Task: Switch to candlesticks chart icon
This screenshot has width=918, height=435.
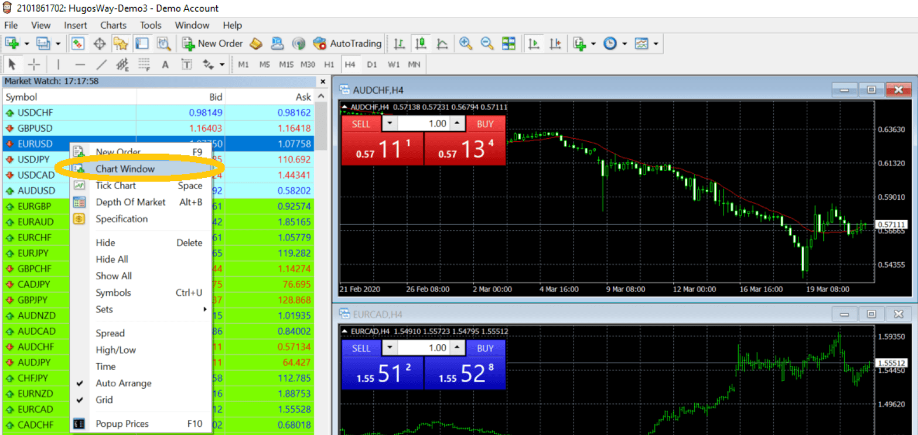Action: click(421, 43)
